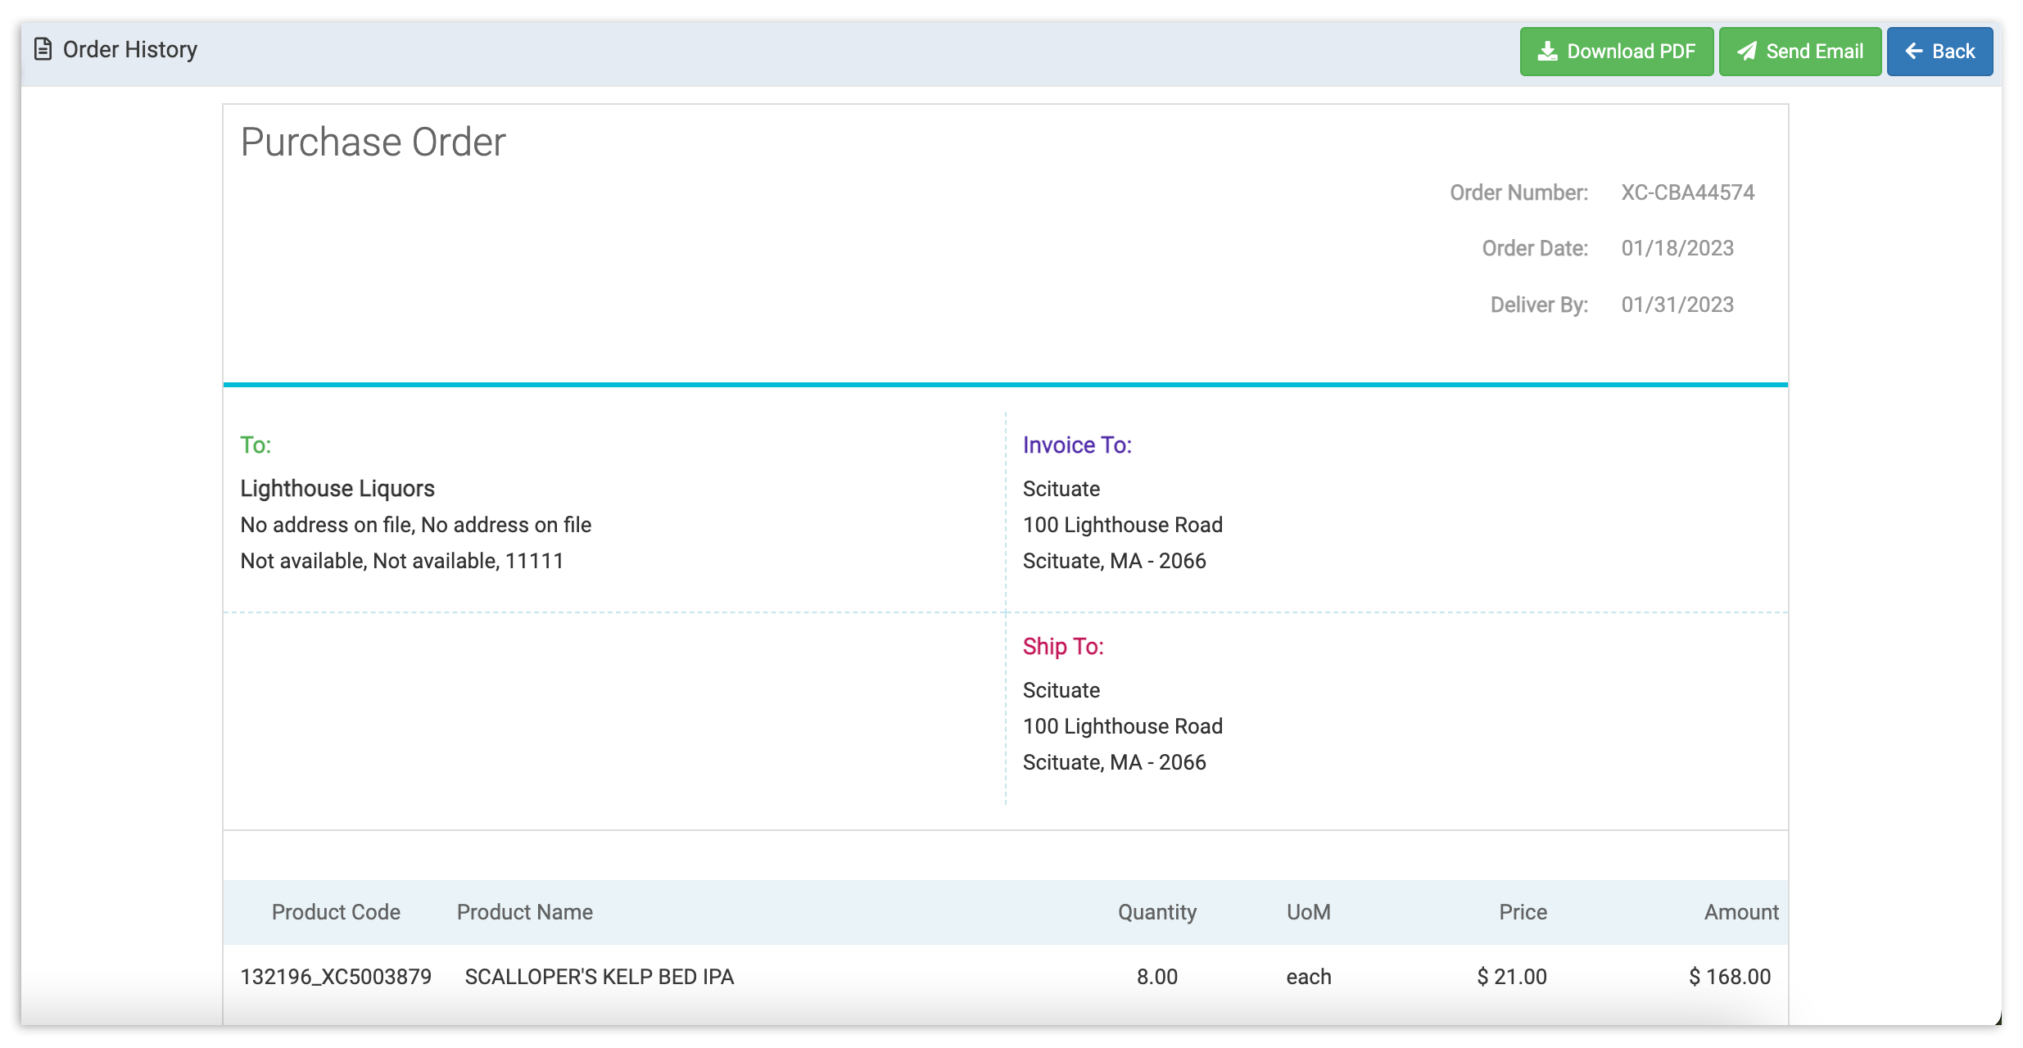Click the order date 01/18/2023
The height and width of the screenshot is (1048, 2023).
click(1677, 248)
